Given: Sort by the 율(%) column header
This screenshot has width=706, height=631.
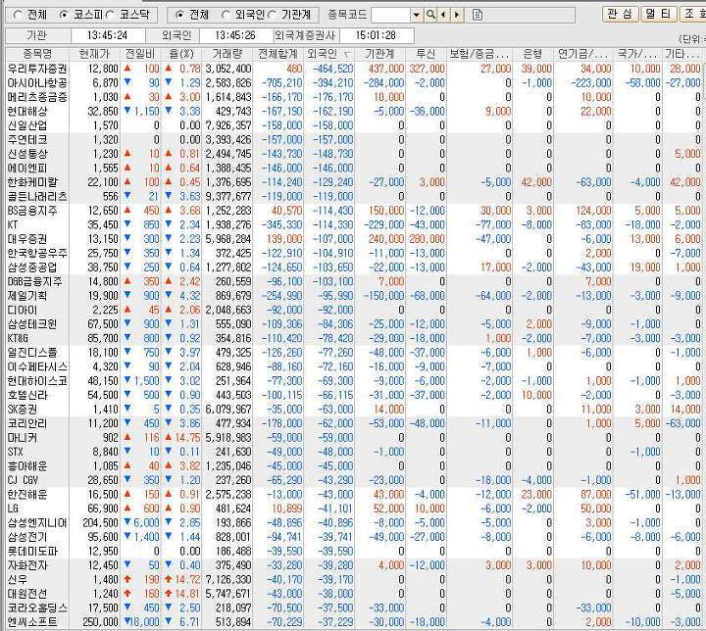Looking at the screenshot, I should click(181, 54).
